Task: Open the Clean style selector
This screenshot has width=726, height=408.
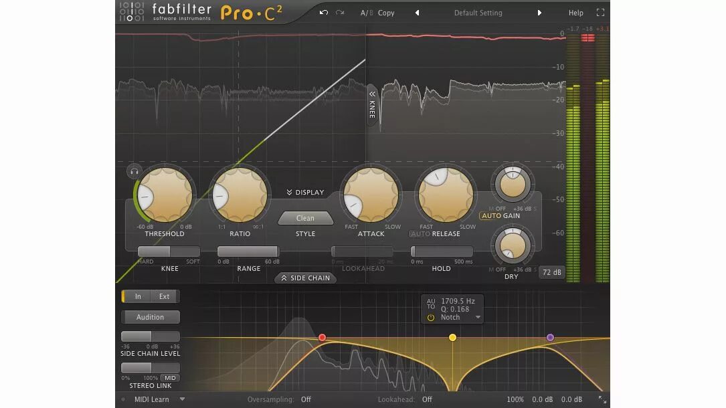Action: pos(305,218)
